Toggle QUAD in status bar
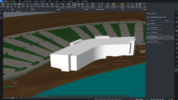 158,99
